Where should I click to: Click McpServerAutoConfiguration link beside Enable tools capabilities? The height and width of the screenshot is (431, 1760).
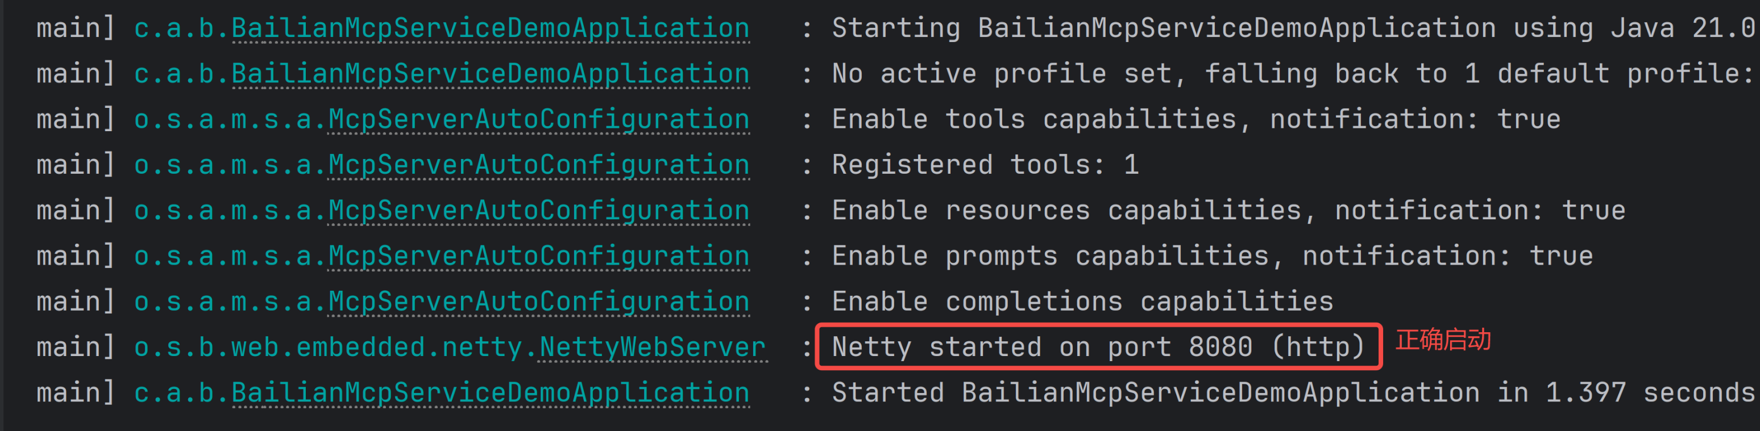click(538, 119)
